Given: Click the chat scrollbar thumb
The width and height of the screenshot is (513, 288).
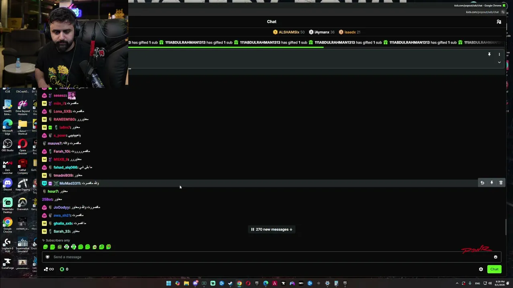Looking at the screenshot, I should coord(506,227).
